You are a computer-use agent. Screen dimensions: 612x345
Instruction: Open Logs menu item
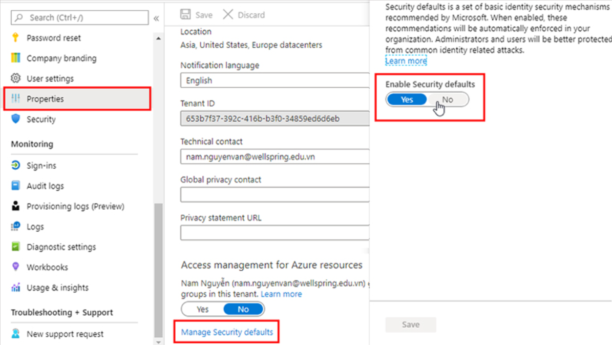tap(35, 227)
